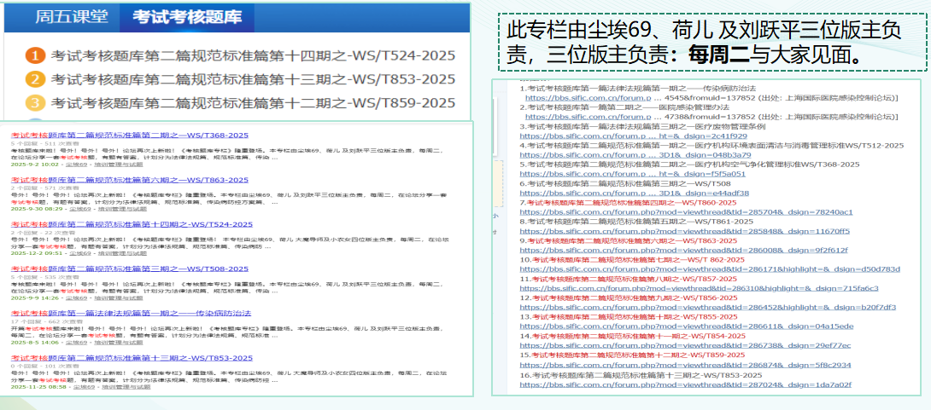The width and height of the screenshot is (931, 410).
Task: Open search result 第一期之——传染病防治法
Action: click(x=132, y=313)
